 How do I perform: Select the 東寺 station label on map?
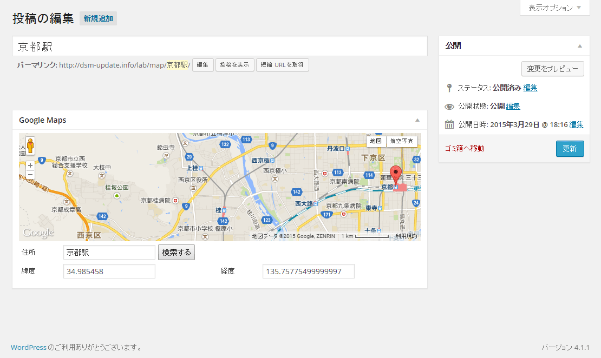[374, 208]
